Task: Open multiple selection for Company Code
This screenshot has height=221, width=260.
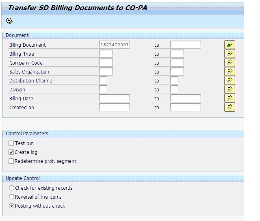Action: (230, 63)
